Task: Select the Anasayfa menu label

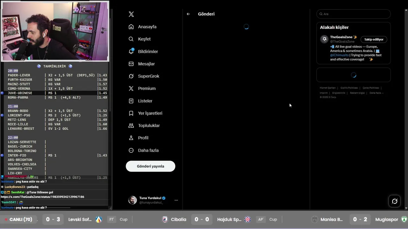Action: [x=147, y=27]
